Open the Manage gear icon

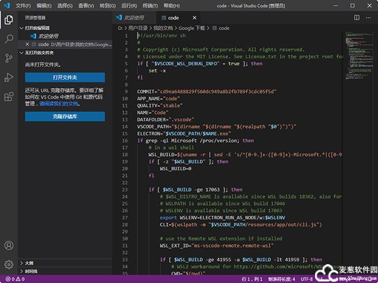coord(9,264)
